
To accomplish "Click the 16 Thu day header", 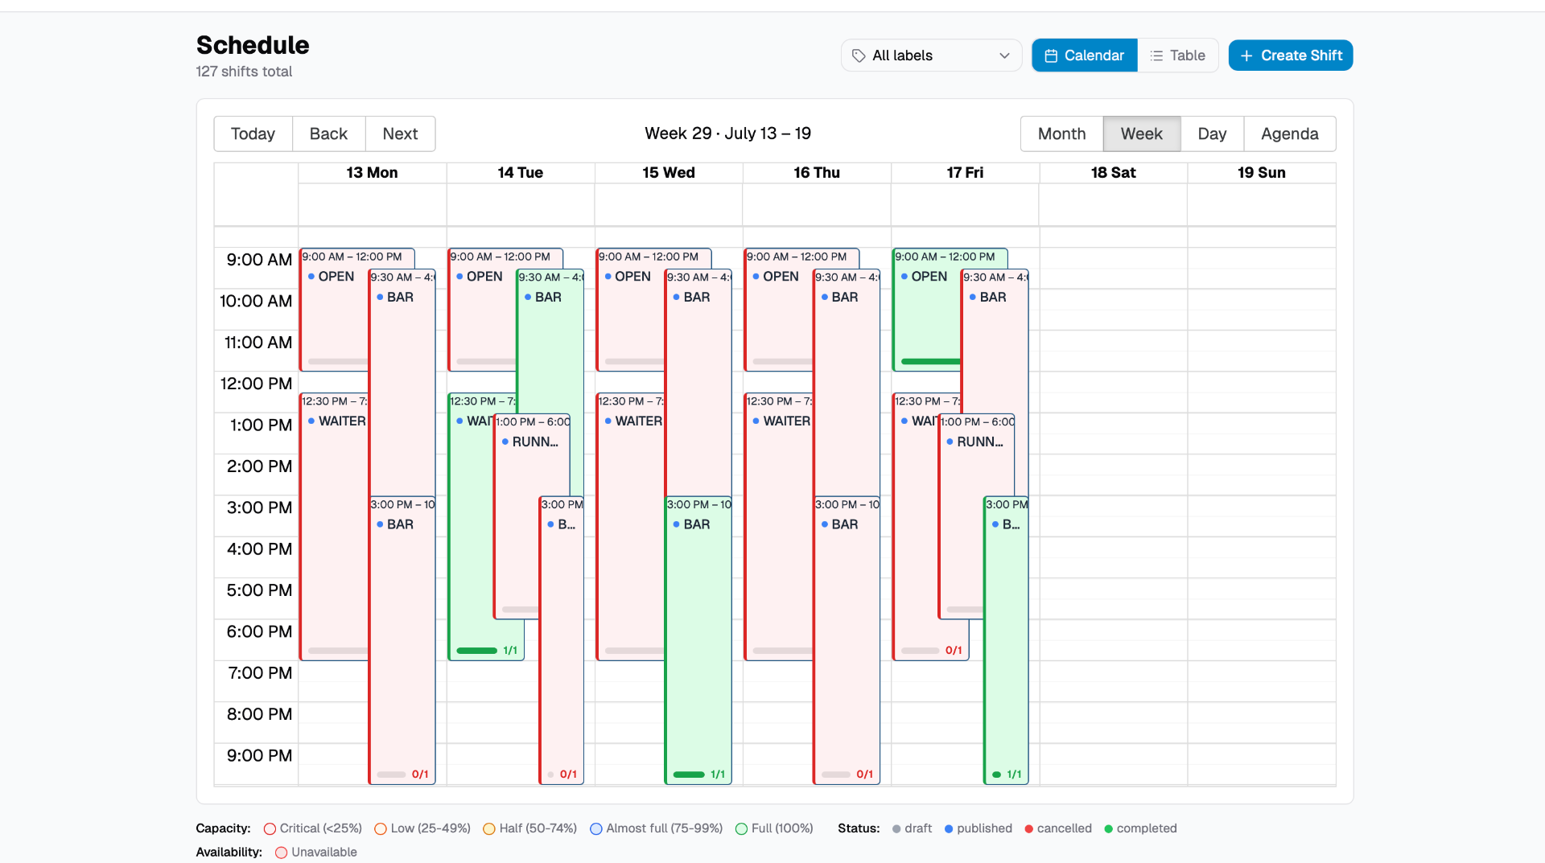I will (x=817, y=172).
